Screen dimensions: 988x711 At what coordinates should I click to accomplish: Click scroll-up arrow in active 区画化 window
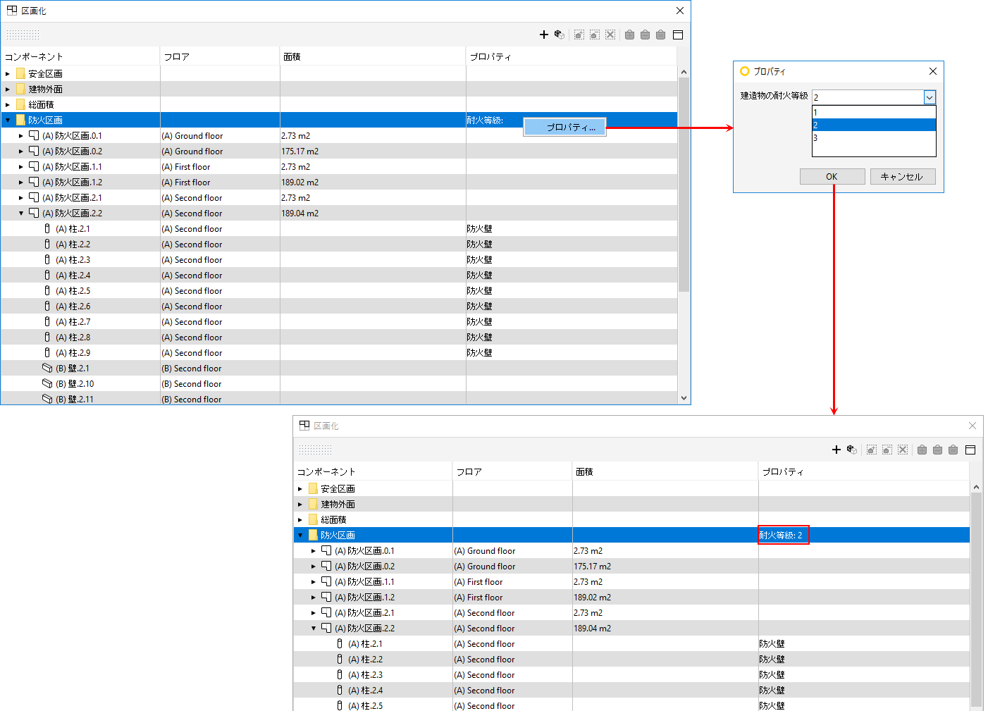click(x=684, y=72)
